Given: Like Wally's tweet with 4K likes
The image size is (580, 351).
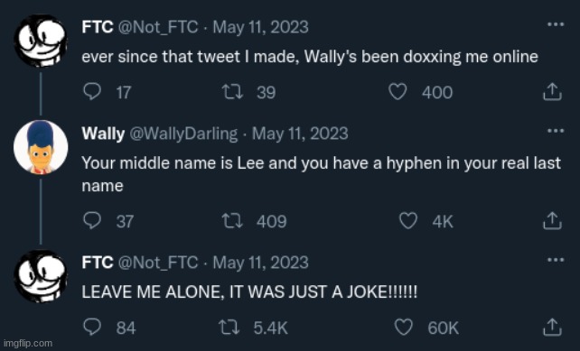Looking at the screenshot, I should pos(408,221).
